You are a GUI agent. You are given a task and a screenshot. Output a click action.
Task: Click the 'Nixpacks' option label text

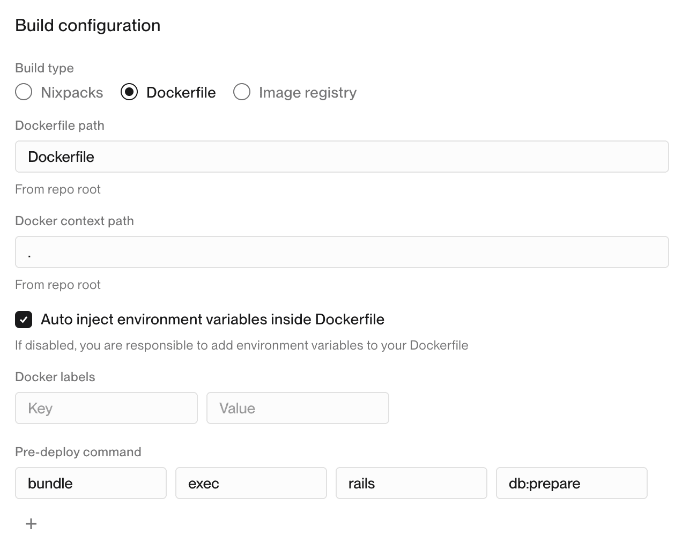point(72,92)
